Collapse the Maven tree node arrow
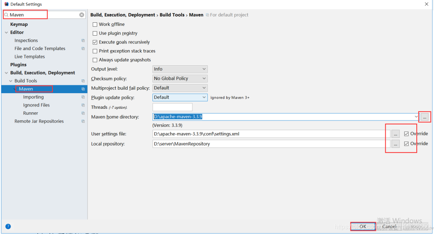 [x=15, y=89]
